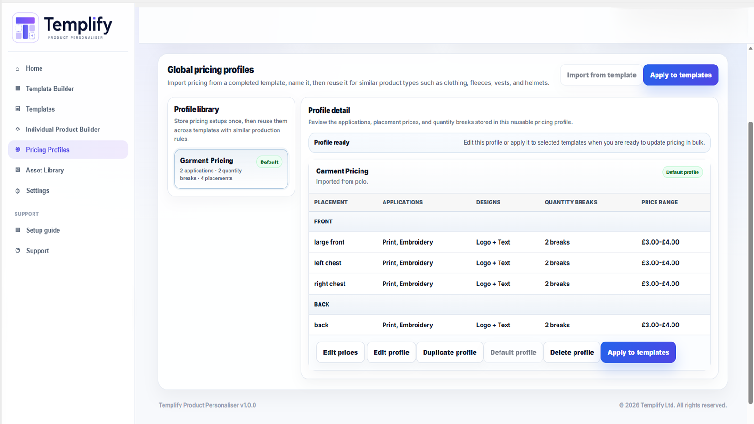The height and width of the screenshot is (424, 754).
Task: Click the Support sidebar icon
Action: tap(17, 251)
